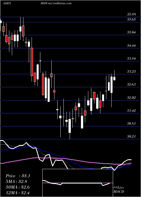Click the 32.02 price level label
The height and width of the screenshot is (197, 141).
131,98
